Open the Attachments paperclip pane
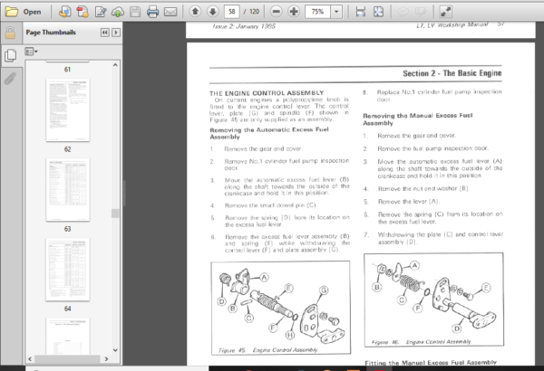Viewport: 544px width, 371px height. click(10, 79)
